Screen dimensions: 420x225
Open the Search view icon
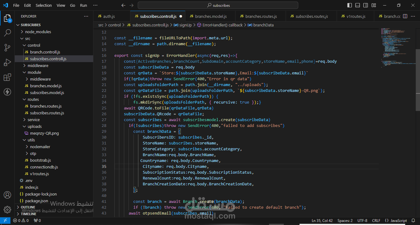pyautogui.click(x=7, y=33)
